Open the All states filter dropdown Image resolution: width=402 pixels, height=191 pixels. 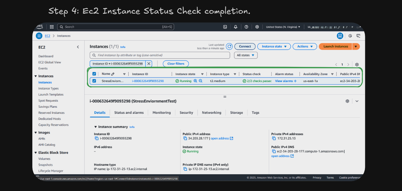coord(246,55)
